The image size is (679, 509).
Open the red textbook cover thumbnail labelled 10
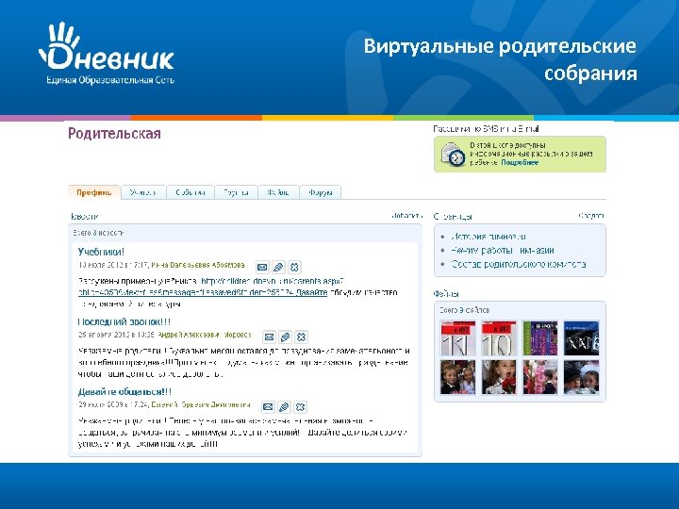[499, 338]
